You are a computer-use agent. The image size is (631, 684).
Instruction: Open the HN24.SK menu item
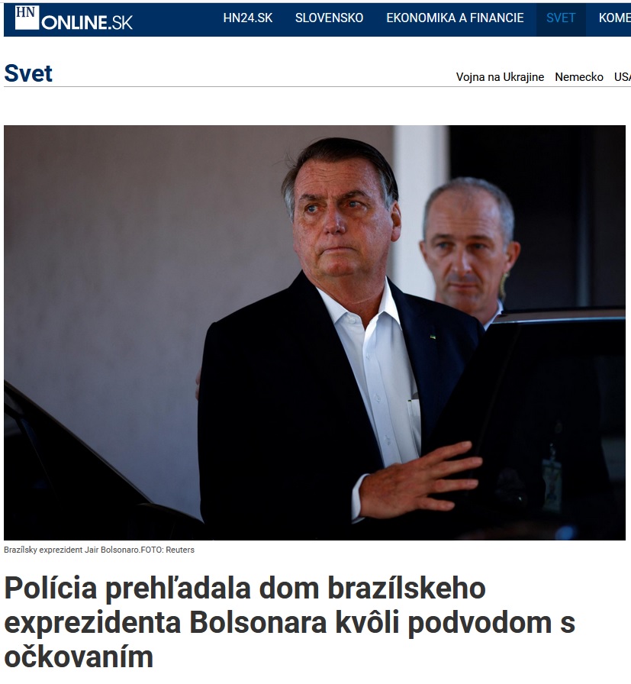248,18
